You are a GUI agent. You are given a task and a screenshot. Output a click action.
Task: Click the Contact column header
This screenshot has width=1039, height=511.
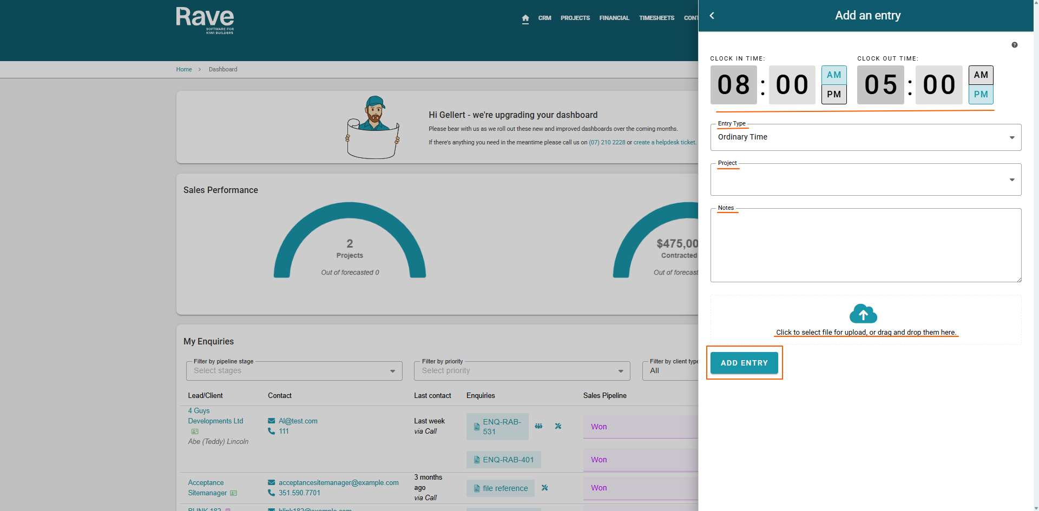[x=280, y=396]
